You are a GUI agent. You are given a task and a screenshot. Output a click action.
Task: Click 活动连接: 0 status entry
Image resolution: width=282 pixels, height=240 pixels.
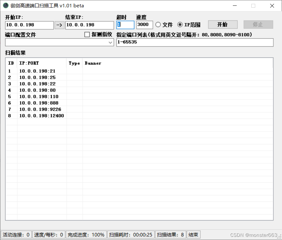[16, 235]
